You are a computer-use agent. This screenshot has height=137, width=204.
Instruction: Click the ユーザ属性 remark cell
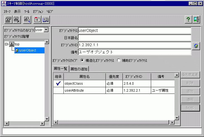pyautogui.click(x=163, y=90)
